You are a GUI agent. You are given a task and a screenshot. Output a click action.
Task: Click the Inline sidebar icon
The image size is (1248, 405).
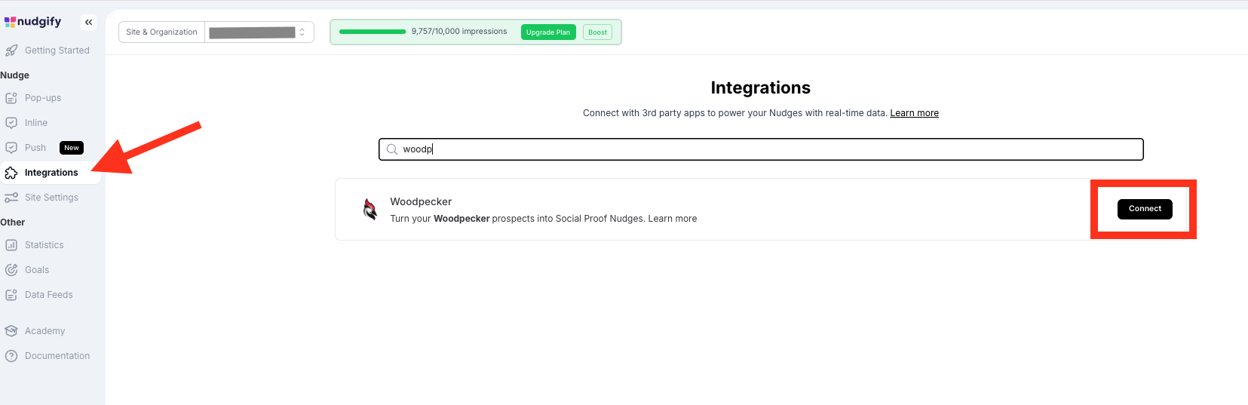pos(11,123)
